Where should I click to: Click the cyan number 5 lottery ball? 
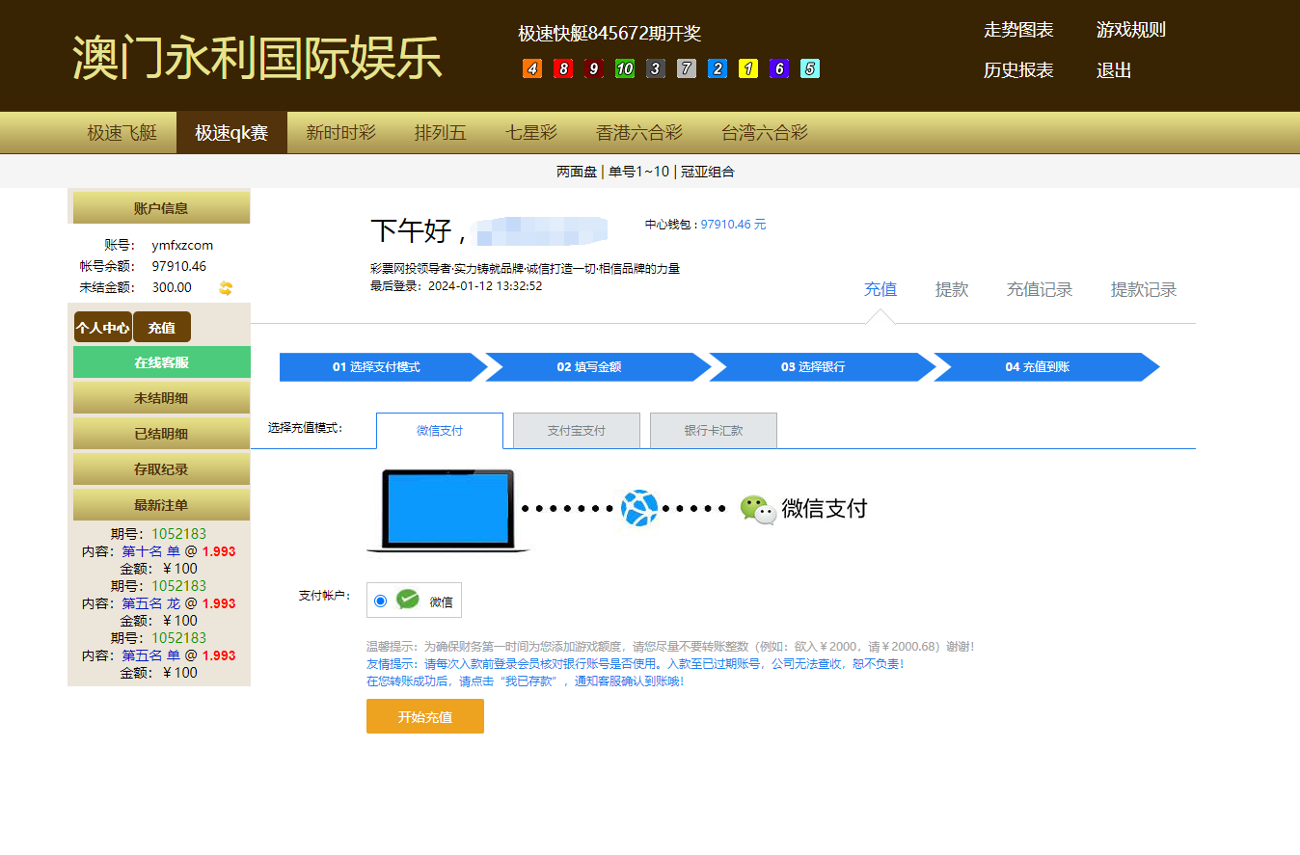click(x=810, y=69)
